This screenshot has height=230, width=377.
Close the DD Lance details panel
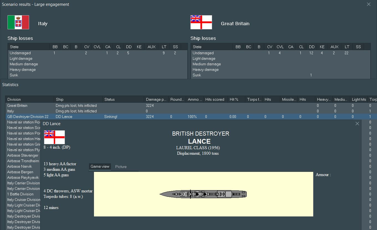point(357,124)
